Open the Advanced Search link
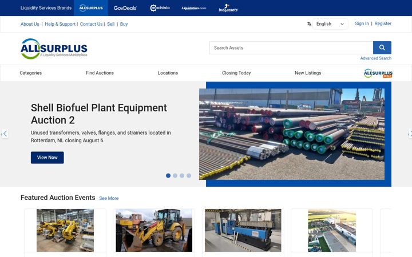 point(376,58)
